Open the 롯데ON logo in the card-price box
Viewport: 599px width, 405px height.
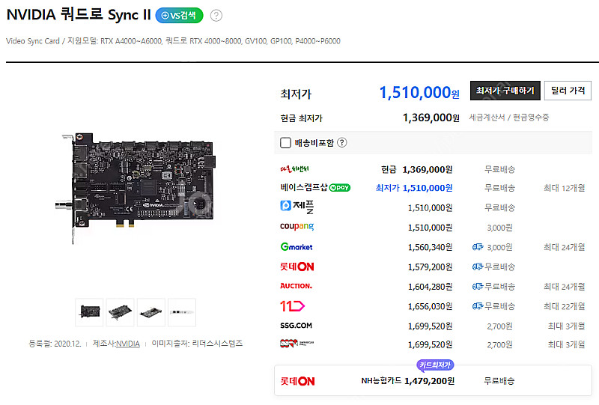tap(297, 381)
